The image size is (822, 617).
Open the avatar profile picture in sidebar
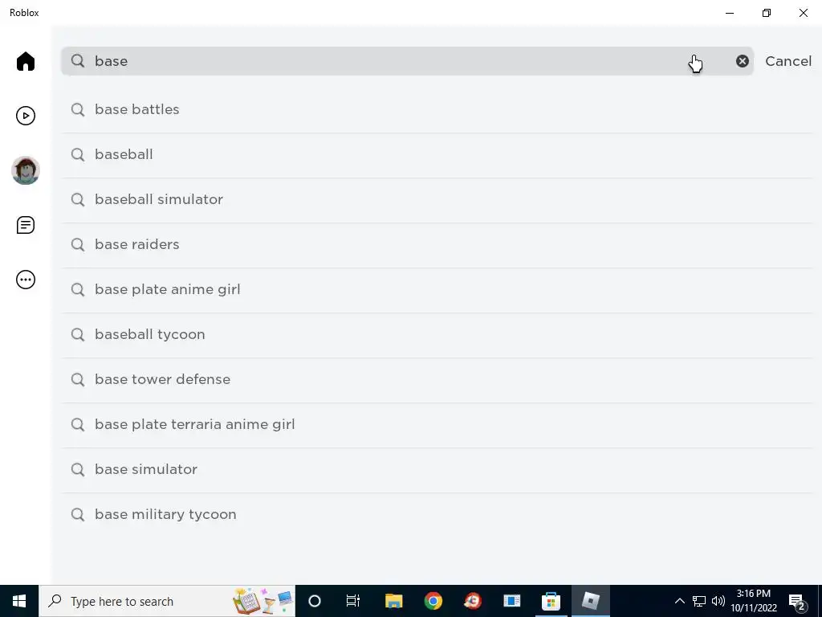click(25, 170)
